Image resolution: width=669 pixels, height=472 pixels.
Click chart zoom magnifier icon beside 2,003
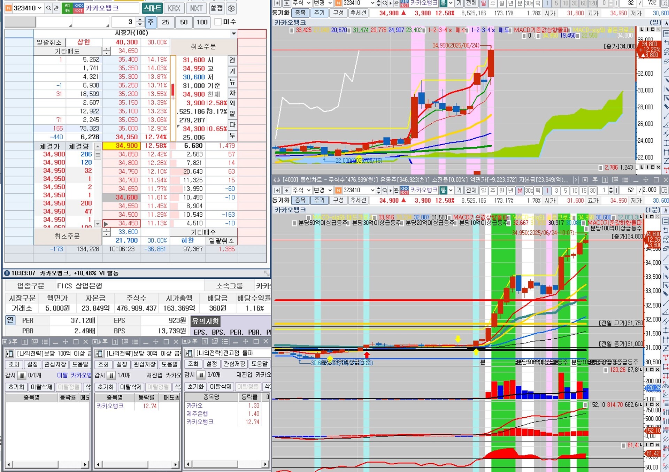664,190
